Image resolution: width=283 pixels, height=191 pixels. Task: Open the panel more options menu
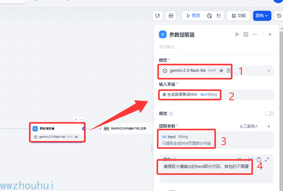255,34
